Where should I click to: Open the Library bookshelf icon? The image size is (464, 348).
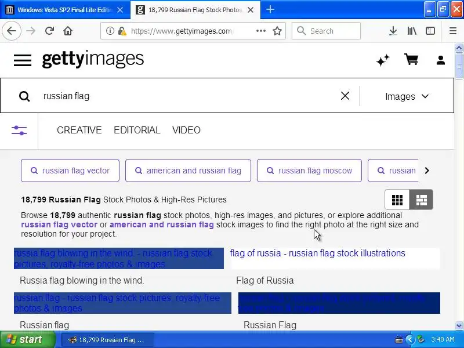click(x=412, y=31)
